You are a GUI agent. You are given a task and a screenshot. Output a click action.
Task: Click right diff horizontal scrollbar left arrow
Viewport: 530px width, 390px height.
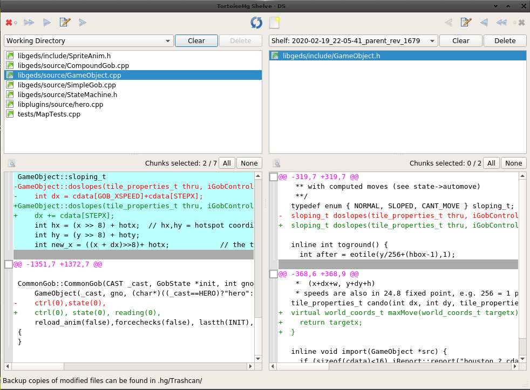[273, 366]
